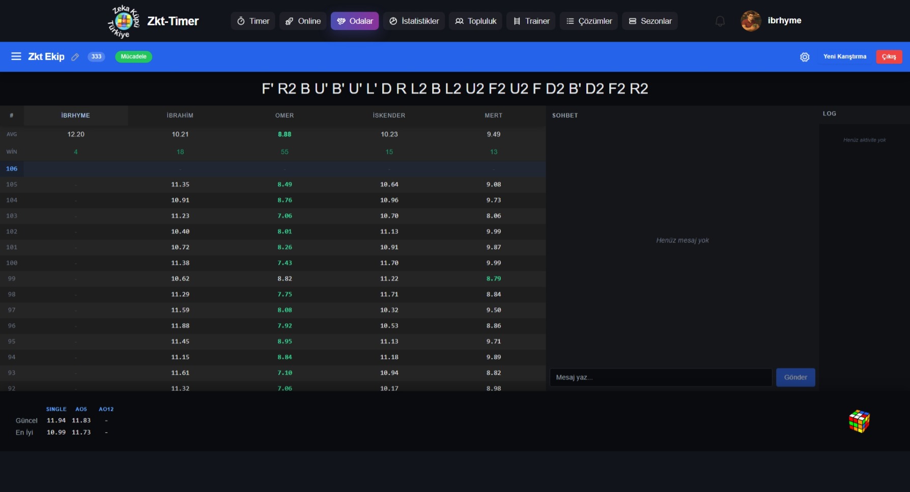
Task: Toggle the Mücadele mode badge
Action: [133, 57]
